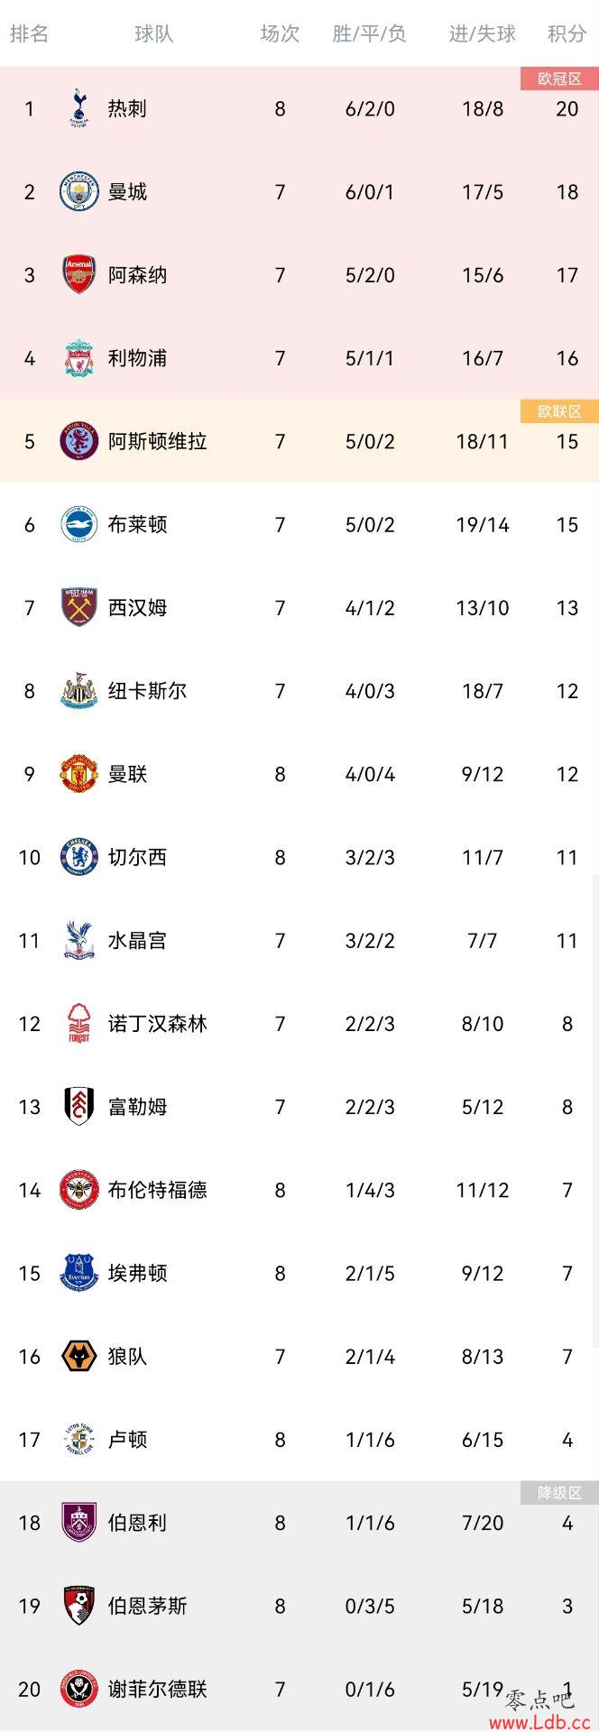Select the Newcastle (纽卡斯尔) badge icon
599x1732 pixels.
(x=78, y=691)
